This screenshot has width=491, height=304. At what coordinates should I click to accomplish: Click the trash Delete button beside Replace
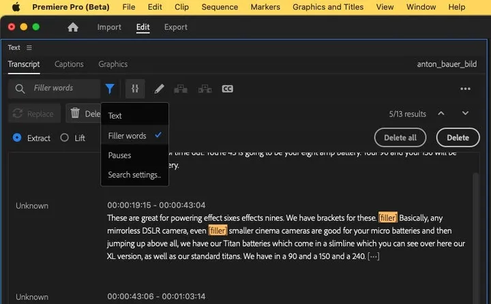[x=84, y=113]
